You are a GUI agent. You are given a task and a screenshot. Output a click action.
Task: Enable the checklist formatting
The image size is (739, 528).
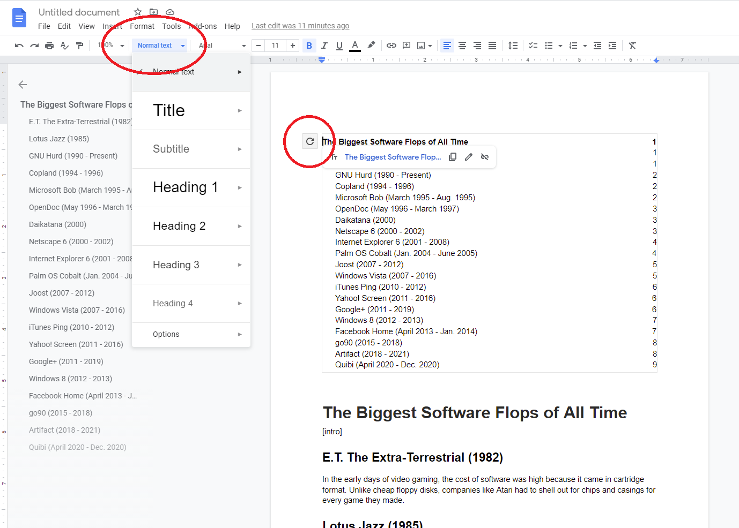pyautogui.click(x=533, y=46)
